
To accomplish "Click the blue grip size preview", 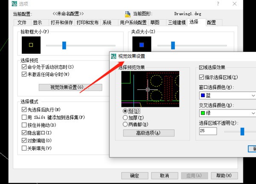I will click(141, 45).
